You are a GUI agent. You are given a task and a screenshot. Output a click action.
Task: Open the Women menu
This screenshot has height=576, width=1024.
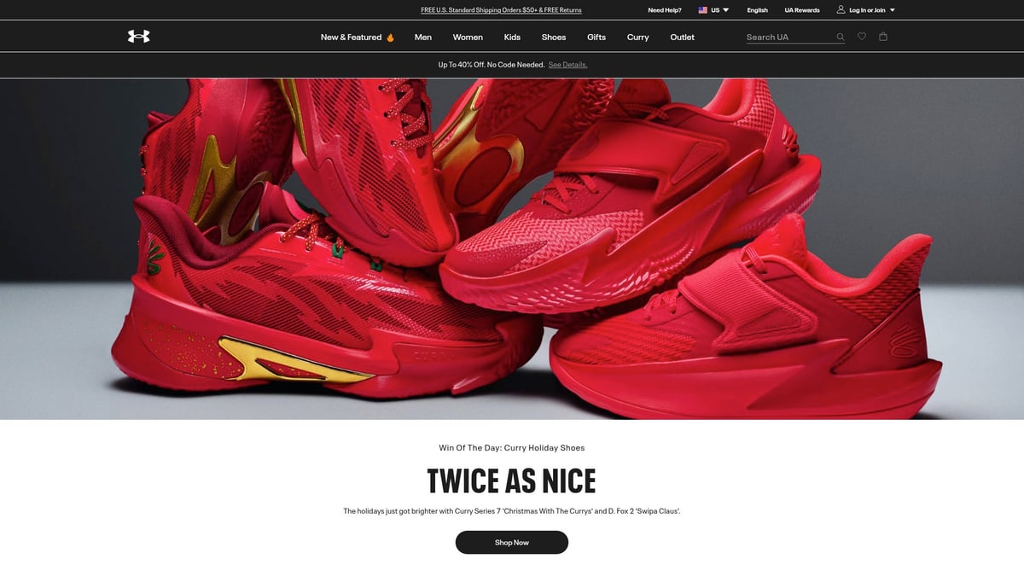coord(468,38)
